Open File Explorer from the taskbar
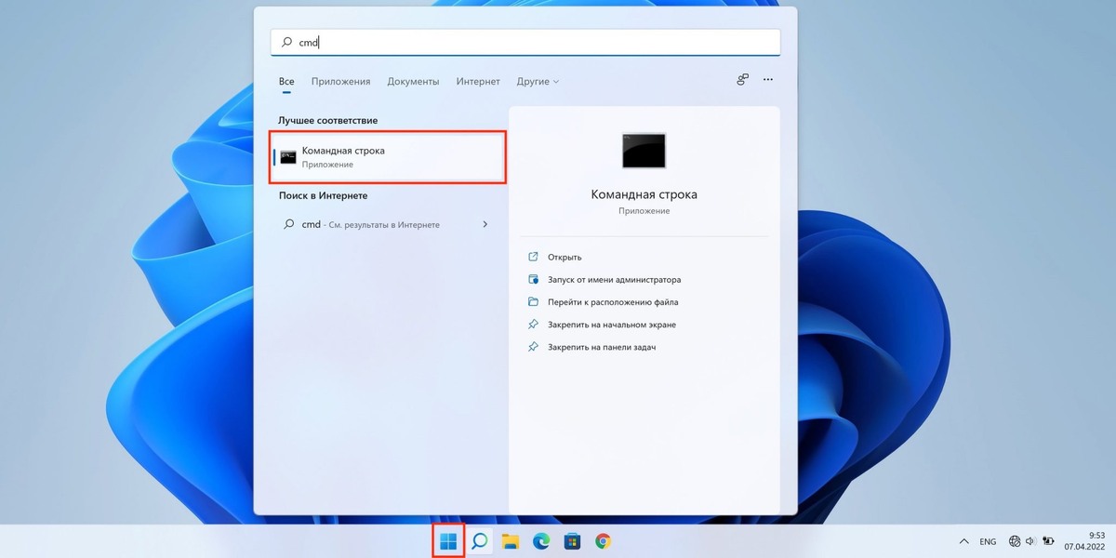 510,541
